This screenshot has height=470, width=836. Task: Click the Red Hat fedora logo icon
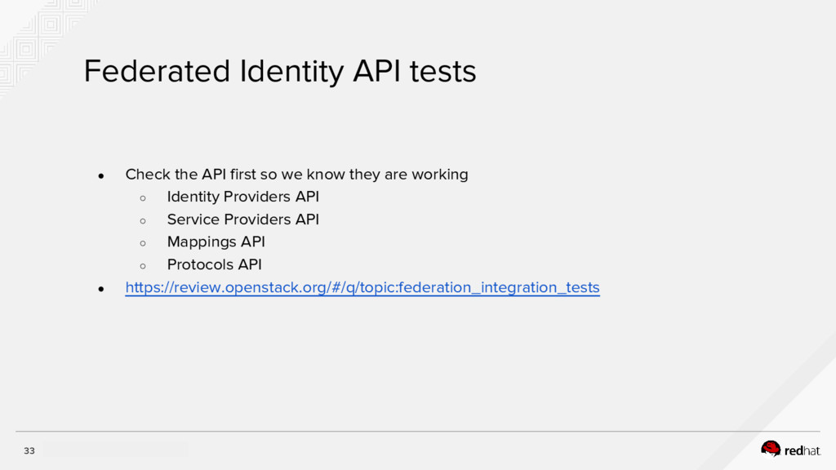pos(771,448)
